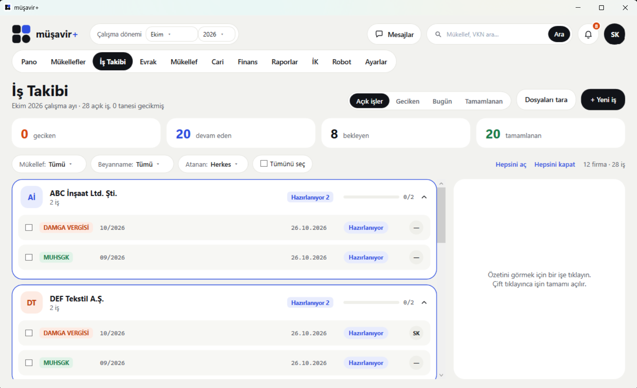Select the Mükellef navigation tab
Viewport: 637px width, 388px height.
click(184, 62)
